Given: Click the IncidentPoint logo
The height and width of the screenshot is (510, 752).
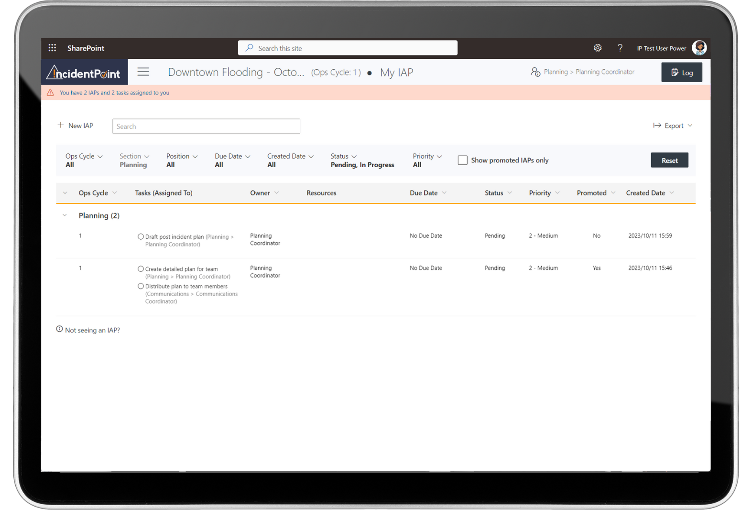Looking at the screenshot, I should [84, 73].
